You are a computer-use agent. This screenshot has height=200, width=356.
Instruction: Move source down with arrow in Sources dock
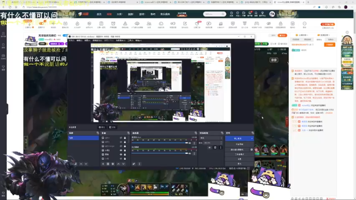[123, 164]
